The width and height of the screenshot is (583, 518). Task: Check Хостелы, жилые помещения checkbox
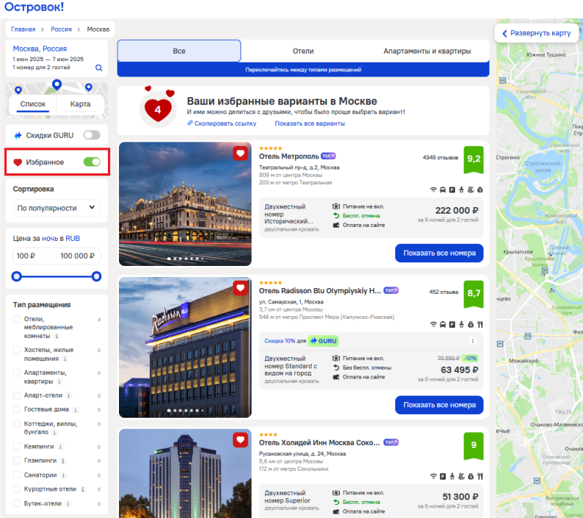pos(17,350)
